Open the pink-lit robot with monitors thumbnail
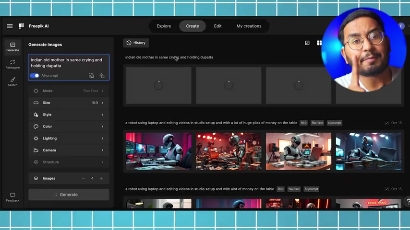The image size is (410, 230). pyautogui.click(x=158, y=151)
